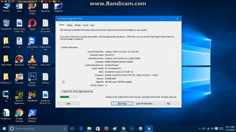Select the 'bandicam 2016-03-15' video file
Image resolution: width=236 pixels, height=132 pixels.
pos(45,98)
